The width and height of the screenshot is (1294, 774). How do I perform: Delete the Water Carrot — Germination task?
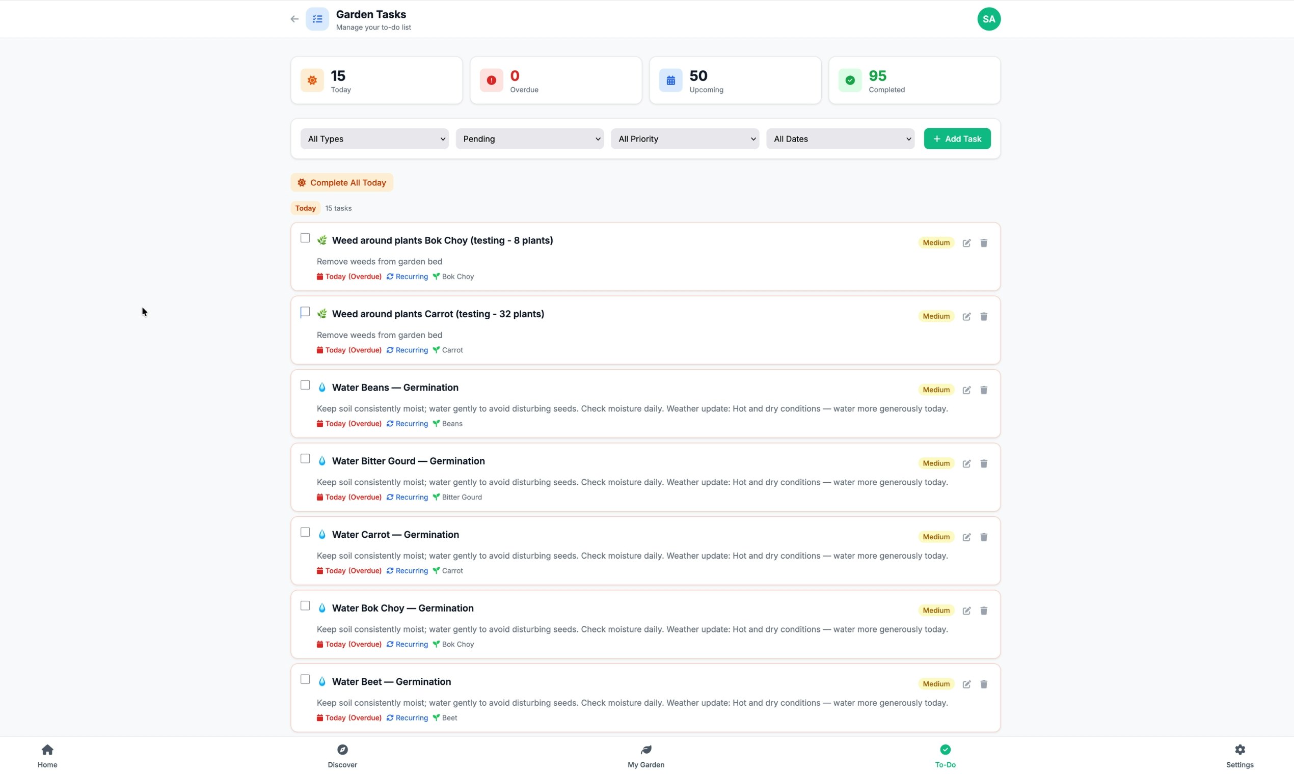point(984,537)
